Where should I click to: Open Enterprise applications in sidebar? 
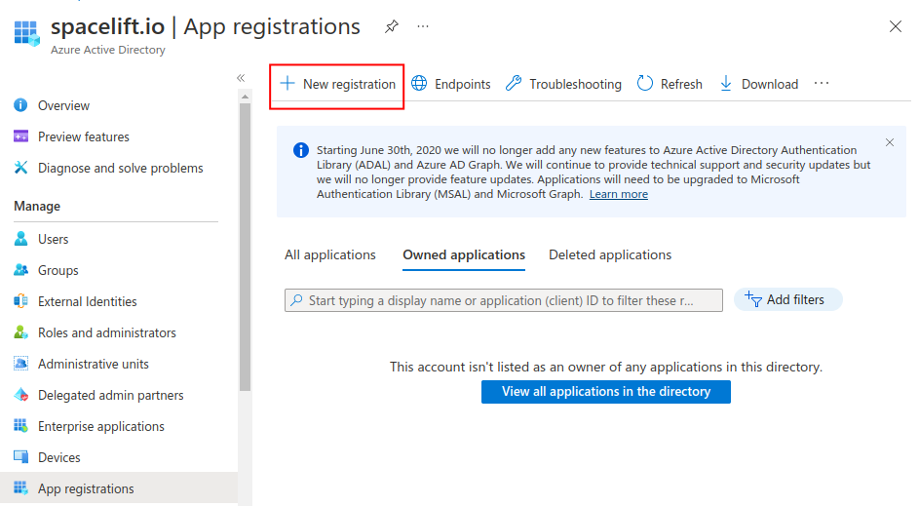(x=100, y=426)
